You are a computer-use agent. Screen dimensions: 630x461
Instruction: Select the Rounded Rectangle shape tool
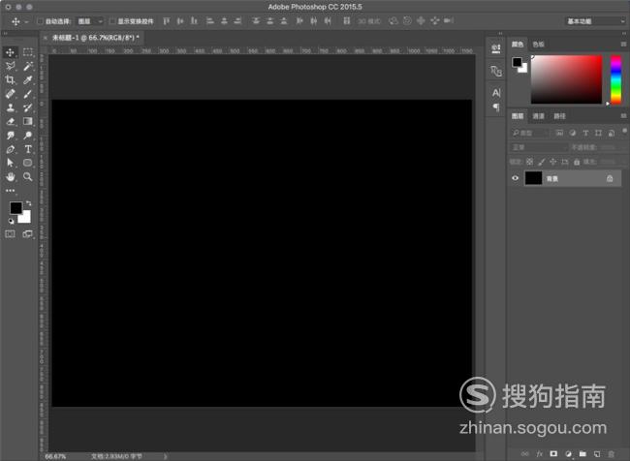(28, 163)
